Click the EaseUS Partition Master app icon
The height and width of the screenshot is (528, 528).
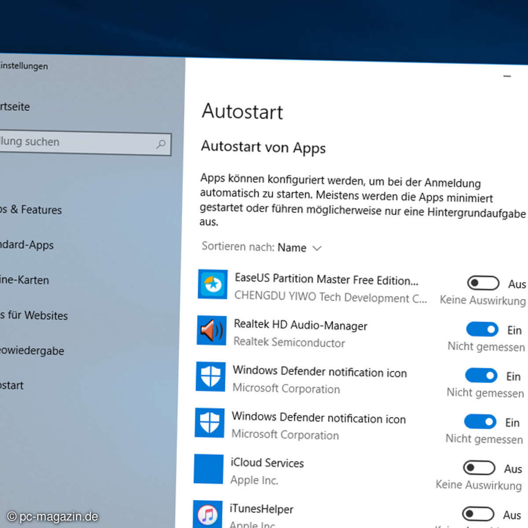212,284
